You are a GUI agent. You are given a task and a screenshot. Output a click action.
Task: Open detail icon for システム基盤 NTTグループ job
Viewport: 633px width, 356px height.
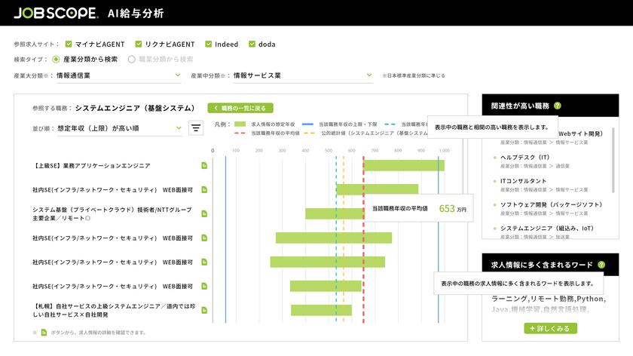[204, 213]
